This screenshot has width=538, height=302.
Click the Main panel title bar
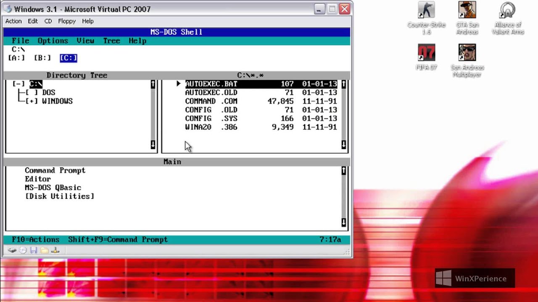177,161
